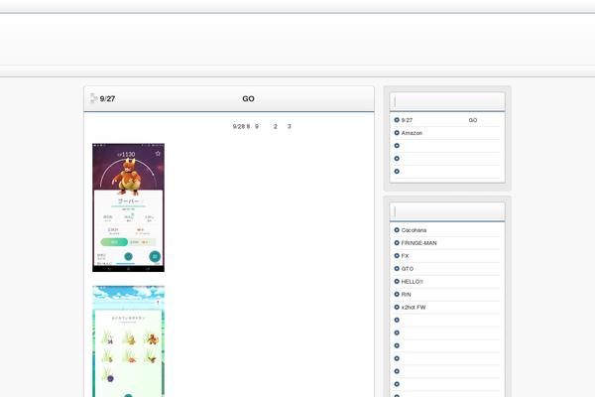Image resolution: width=595 pixels, height=397 pixels.
Task: Select the GTO category link
Action: point(408,269)
